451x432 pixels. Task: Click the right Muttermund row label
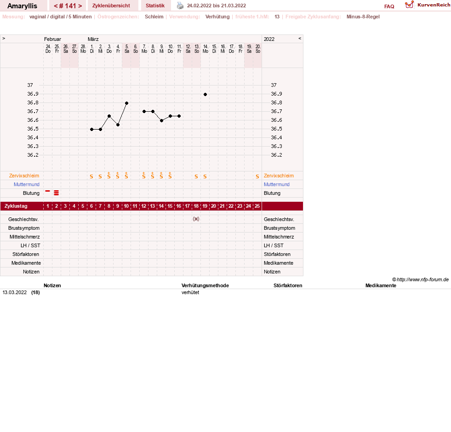[277, 184]
